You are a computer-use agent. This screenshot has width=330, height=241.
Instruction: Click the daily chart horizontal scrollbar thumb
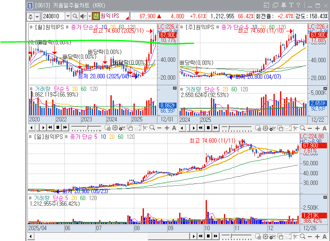tap(170, 236)
